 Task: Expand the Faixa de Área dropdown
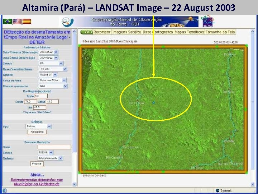pyautogui.click(x=64, y=80)
